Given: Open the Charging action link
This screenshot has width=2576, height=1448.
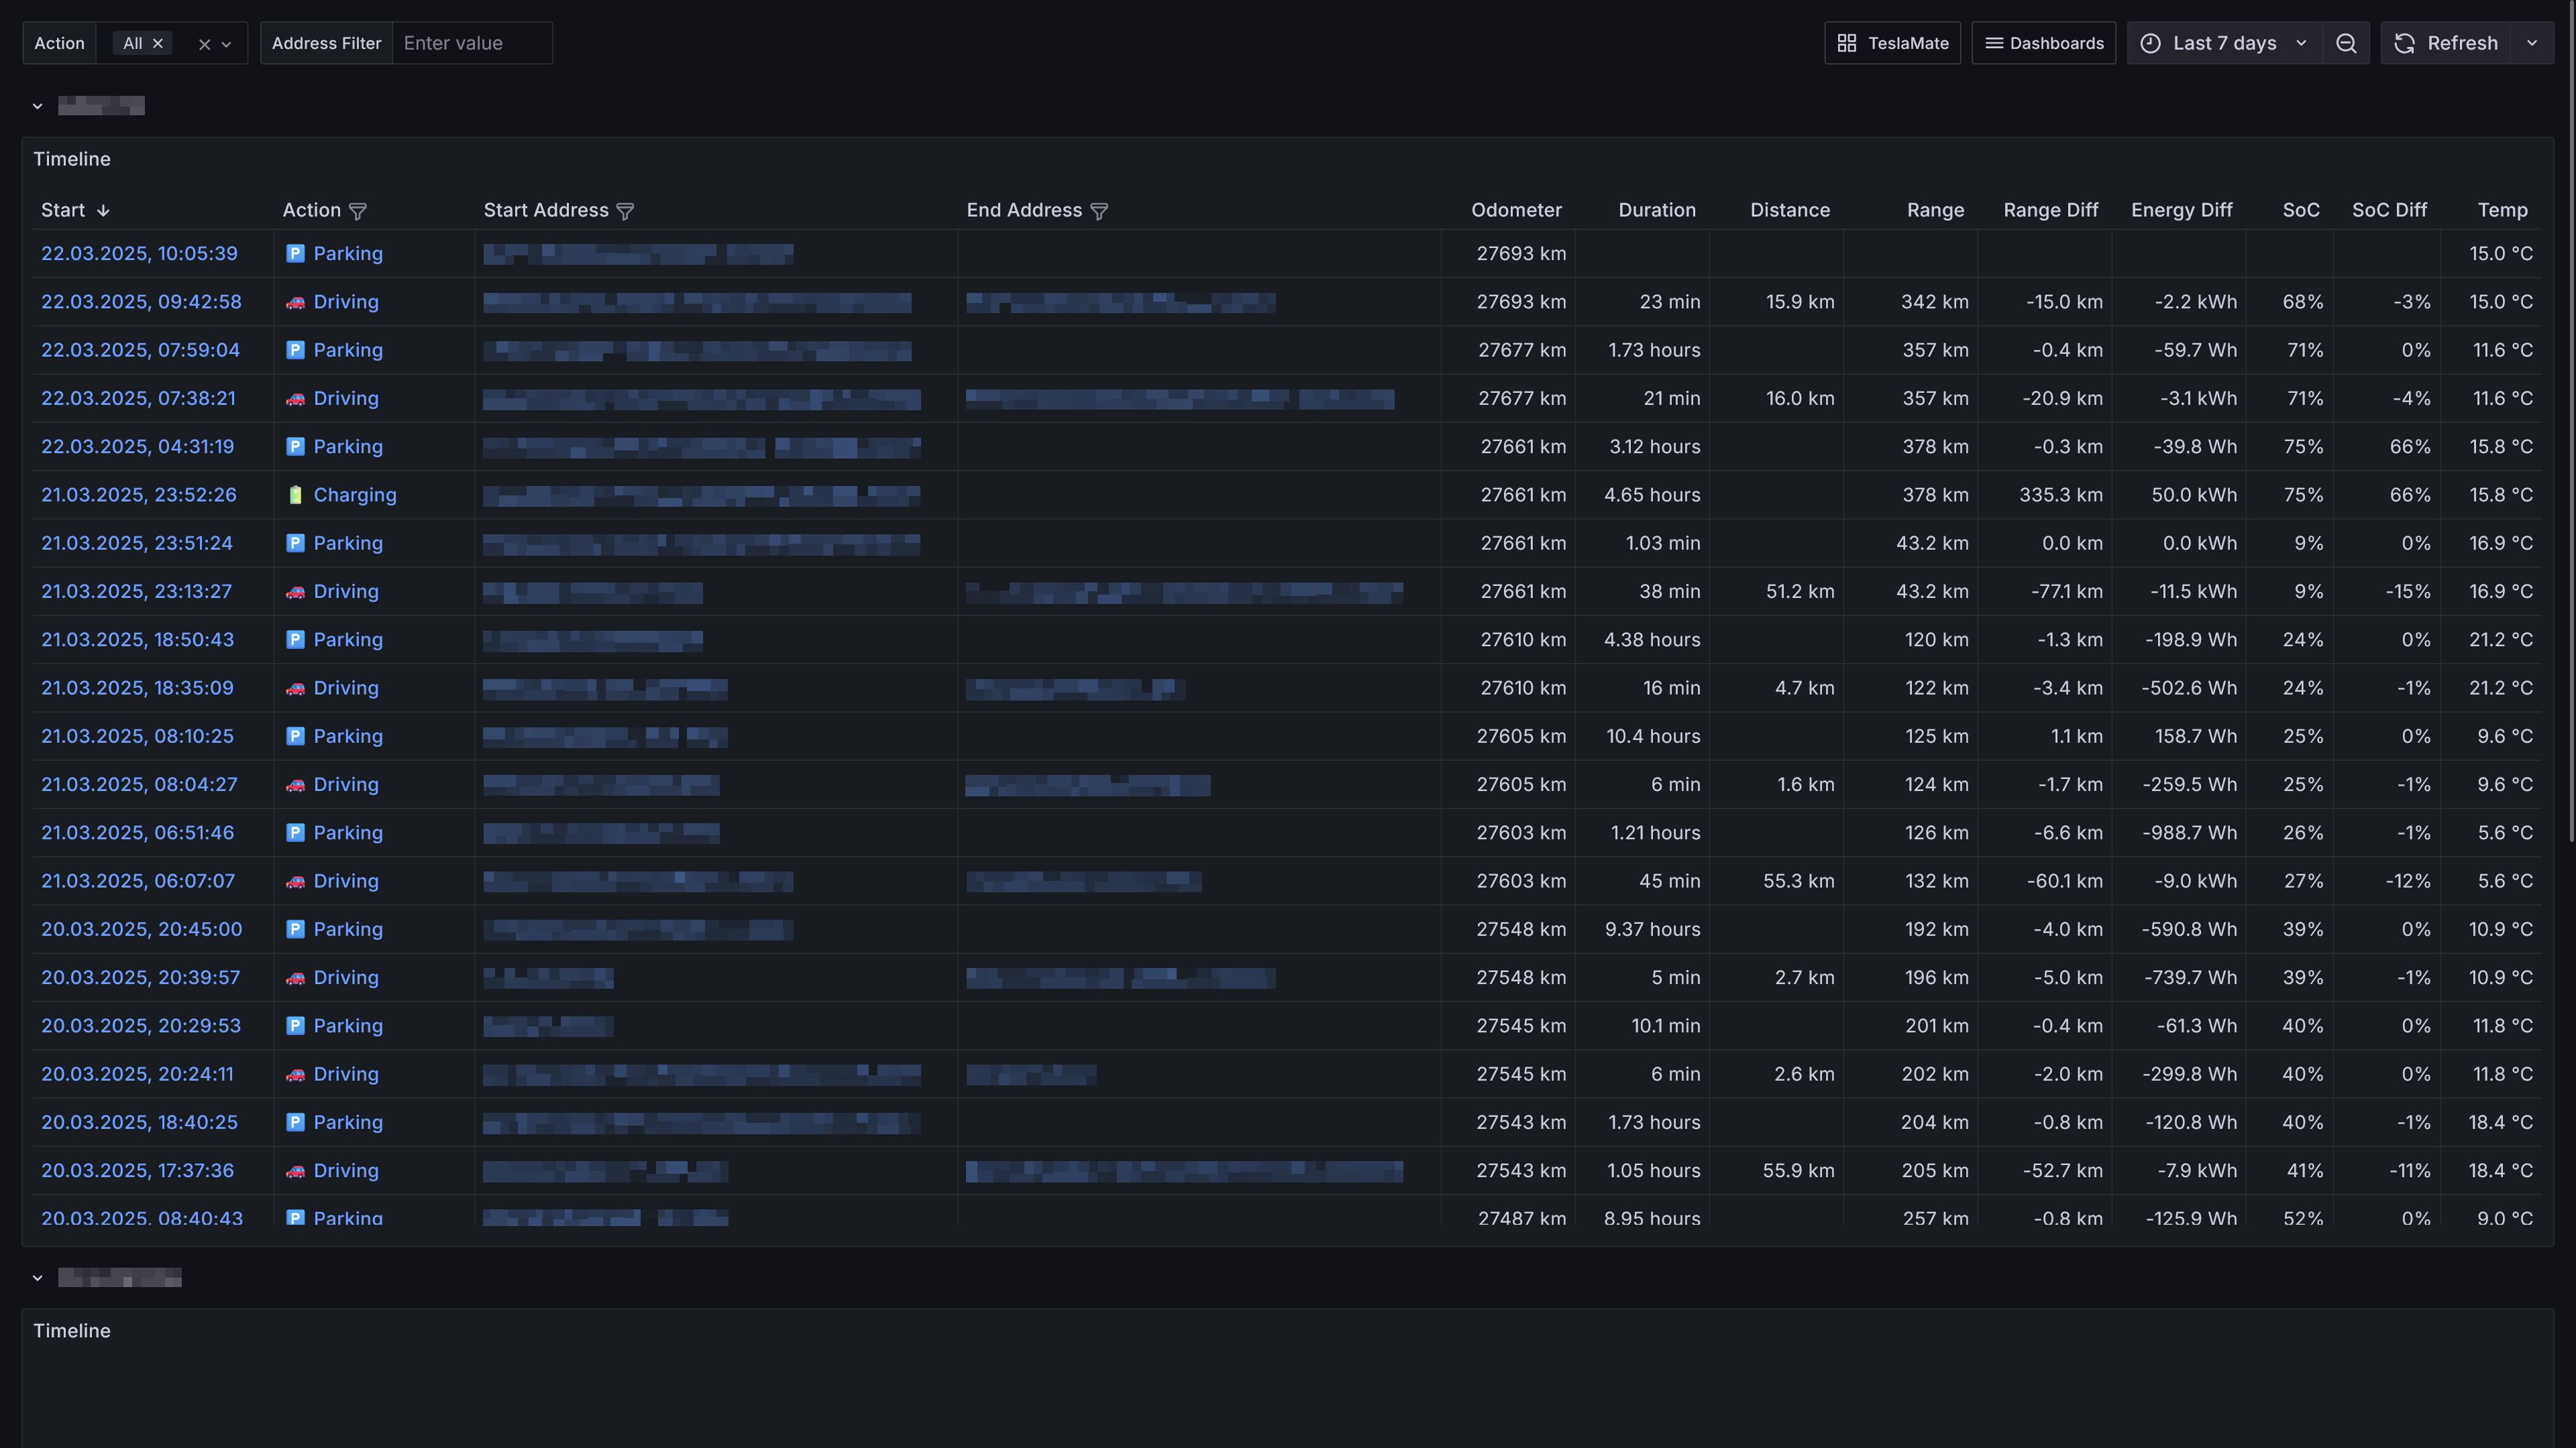Looking at the screenshot, I should (x=354, y=495).
